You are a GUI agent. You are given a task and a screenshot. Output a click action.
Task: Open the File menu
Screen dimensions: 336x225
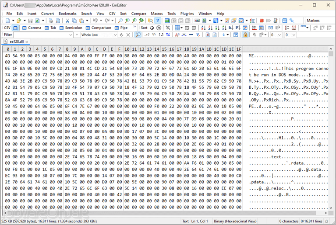(9, 14)
